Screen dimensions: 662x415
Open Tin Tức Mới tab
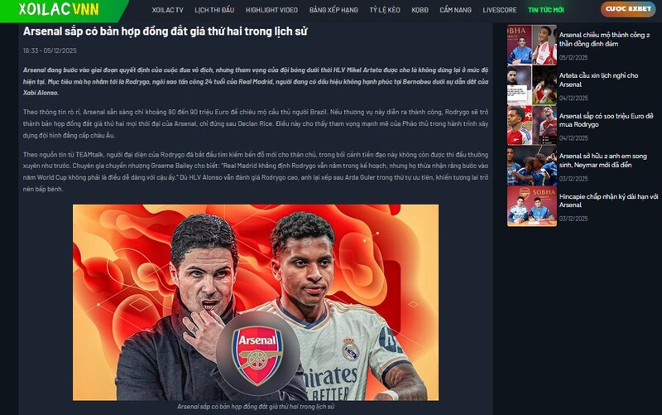pyautogui.click(x=546, y=10)
